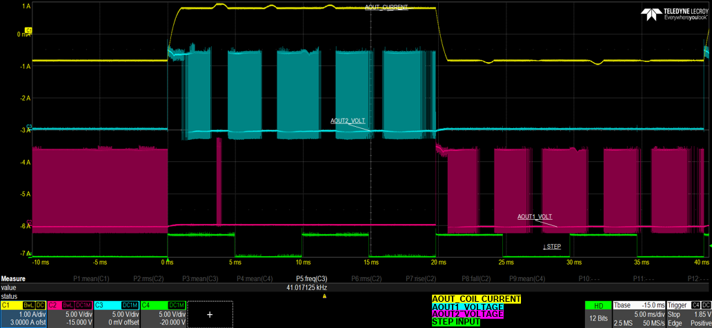Click the AOUT2_VOLTAGE magenta legend label
The height and width of the screenshot is (328, 712).
(467, 314)
